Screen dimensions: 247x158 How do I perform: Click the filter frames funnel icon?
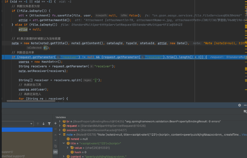coord(49,124)
